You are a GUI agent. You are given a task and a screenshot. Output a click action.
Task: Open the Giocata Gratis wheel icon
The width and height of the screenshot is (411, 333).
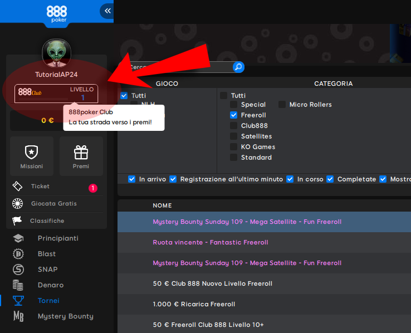point(18,204)
